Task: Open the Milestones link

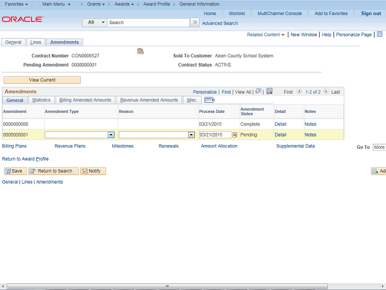Action: [x=122, y=146]
